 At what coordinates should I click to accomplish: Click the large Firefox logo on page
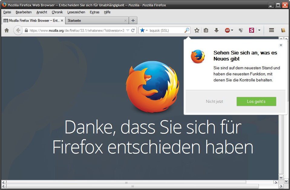[x=152, y=87]
